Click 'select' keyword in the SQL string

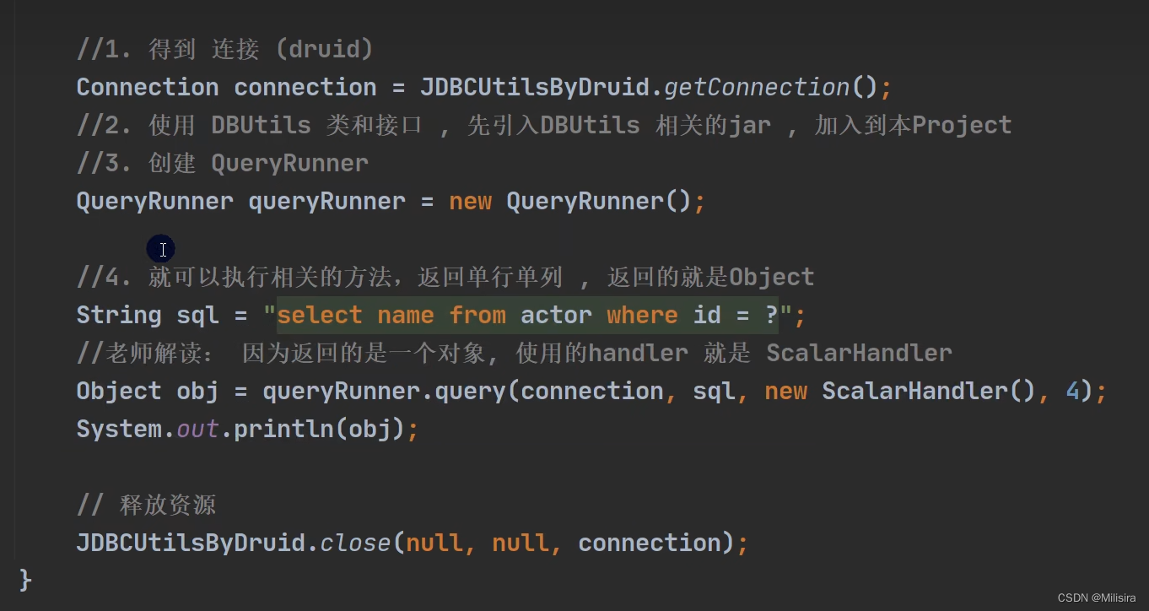point(320,316)
